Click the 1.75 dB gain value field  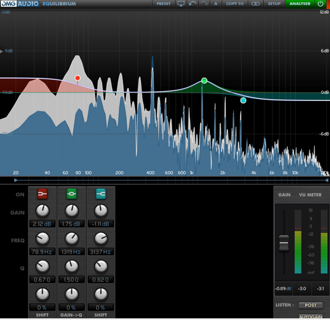tap(71, 224)
